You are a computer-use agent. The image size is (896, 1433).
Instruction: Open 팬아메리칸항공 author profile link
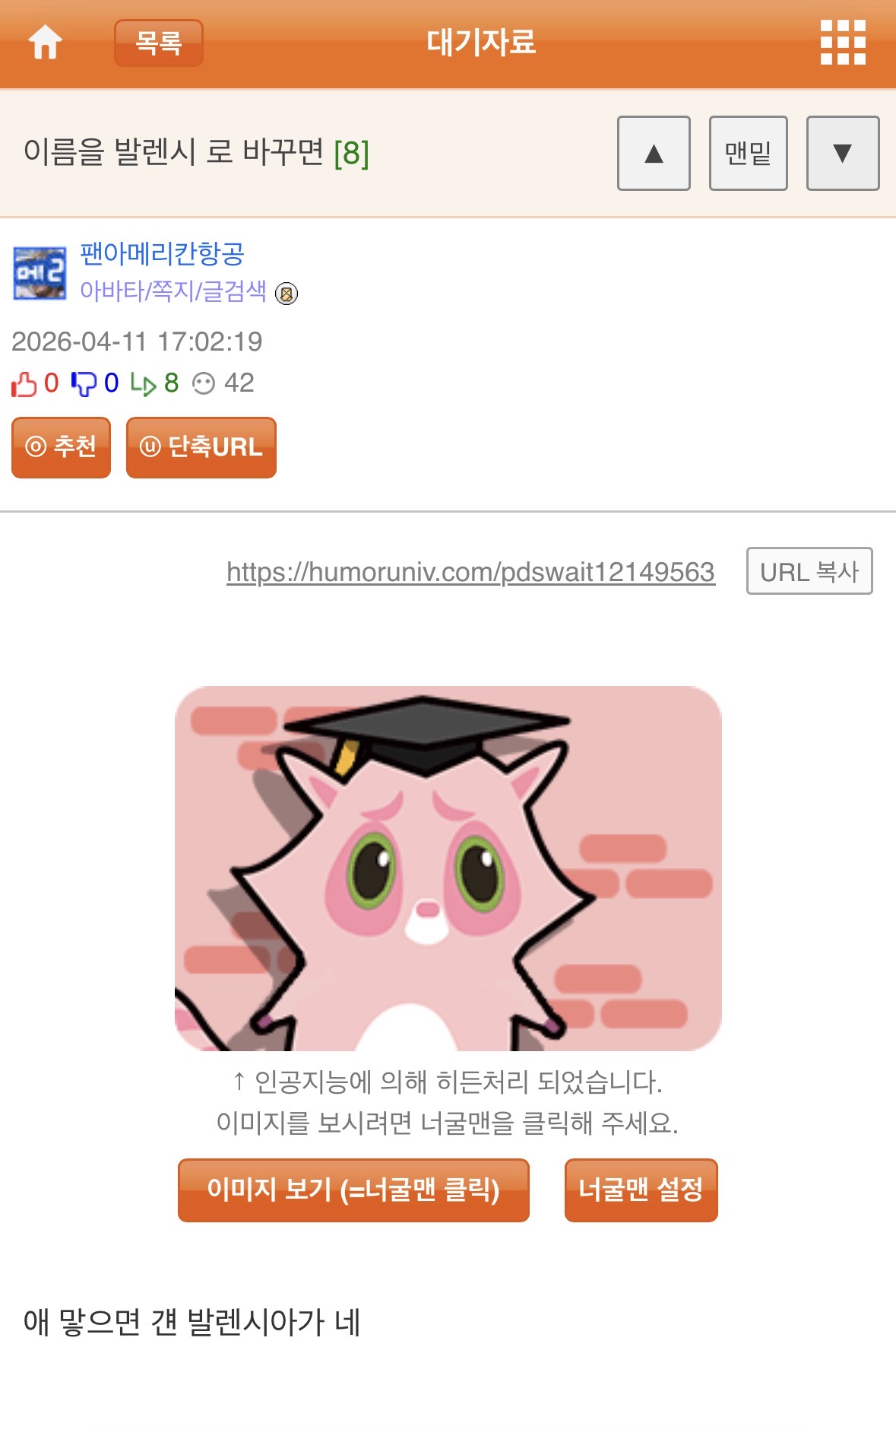click(x=162, y=253)
